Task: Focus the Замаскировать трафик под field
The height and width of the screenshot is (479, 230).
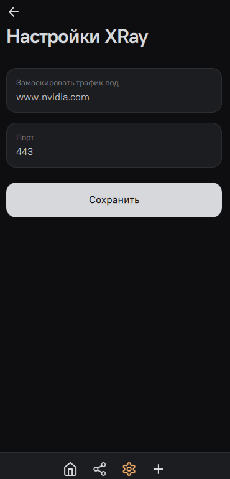Action: 114,90
